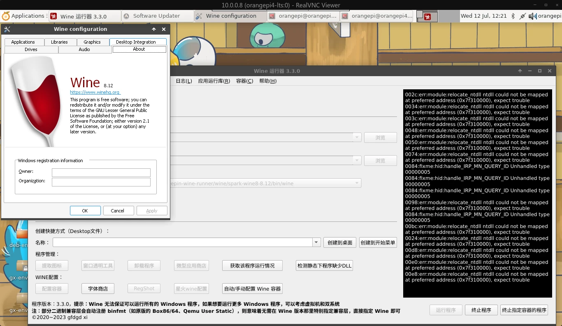This screenshot has height=326, width=562.
Task: Open the 字体商店 font store button
Action: click(98, 289)
